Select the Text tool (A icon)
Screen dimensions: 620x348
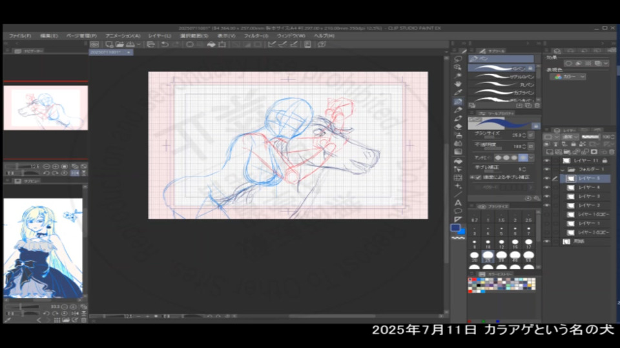(x=458, y=202)
